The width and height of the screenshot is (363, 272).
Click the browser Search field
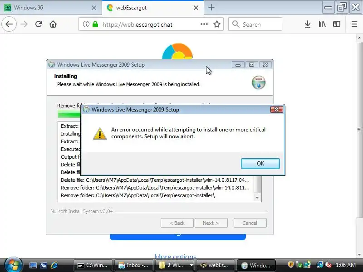click(x=255, y=24)
